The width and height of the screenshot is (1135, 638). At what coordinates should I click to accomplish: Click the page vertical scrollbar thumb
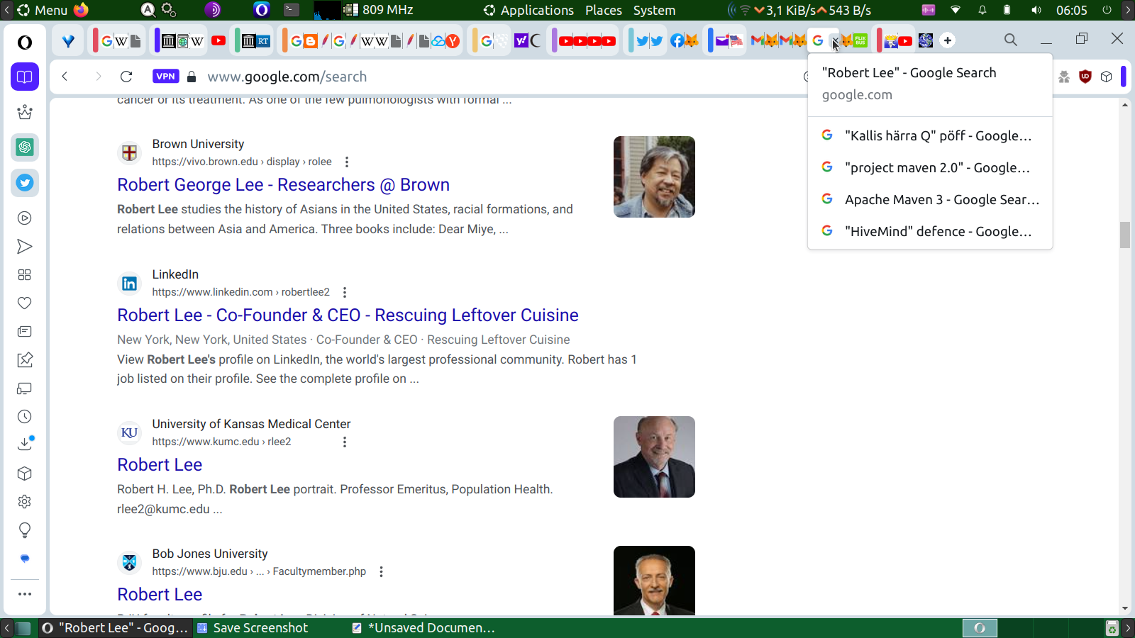point(1125,235)
